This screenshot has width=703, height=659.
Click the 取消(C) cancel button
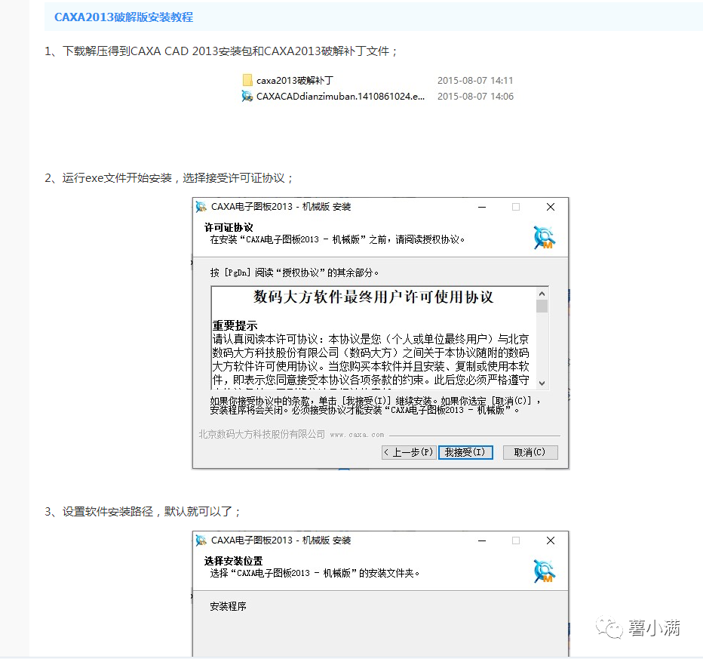point(530,452)
